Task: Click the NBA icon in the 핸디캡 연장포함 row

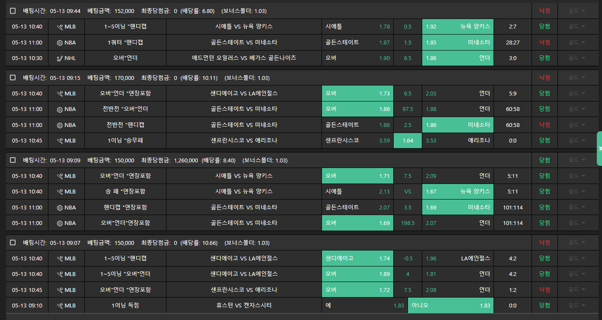Action: [x=60, y=208]
